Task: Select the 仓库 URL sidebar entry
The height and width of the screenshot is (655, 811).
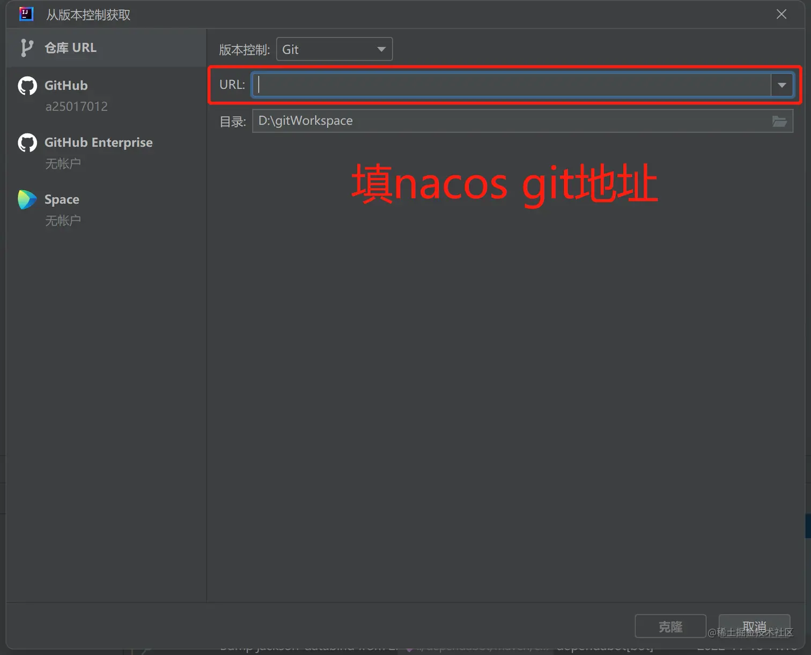Action: (106, 48)
